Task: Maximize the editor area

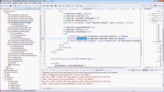Action: click(x=141, y=9)
